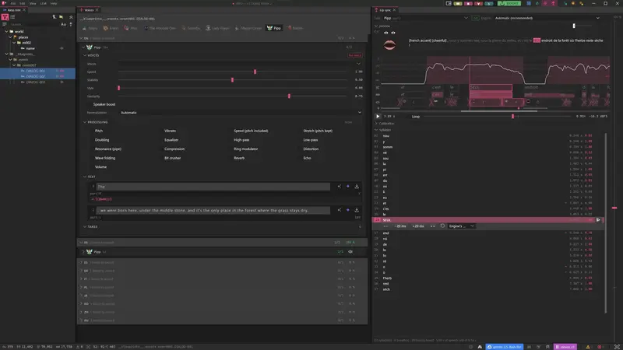Click the first text part input field
Viewport: 623px width, 350px height.
213,187
